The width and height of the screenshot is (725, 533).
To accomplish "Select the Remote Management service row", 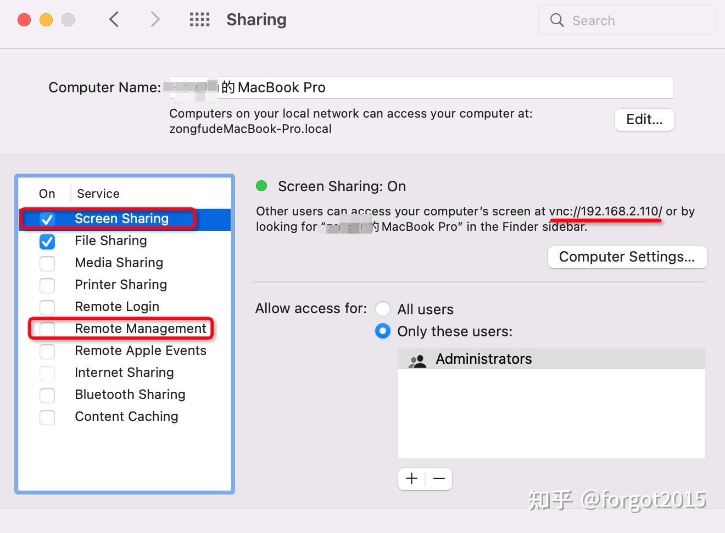I will (x=125, y=329).
